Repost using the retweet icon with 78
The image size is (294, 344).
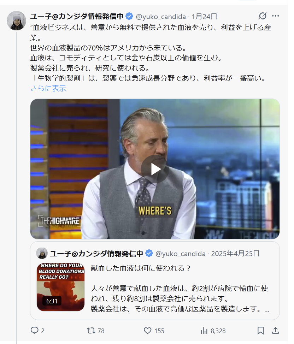[x=95, y=330]
